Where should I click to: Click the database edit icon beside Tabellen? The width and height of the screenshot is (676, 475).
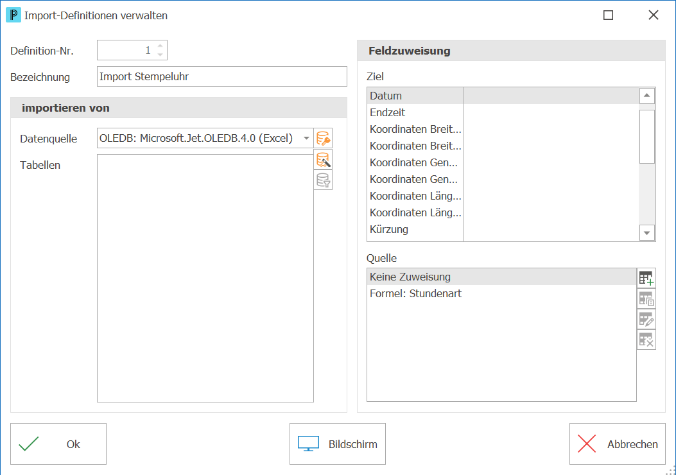[x=323, y=159]
